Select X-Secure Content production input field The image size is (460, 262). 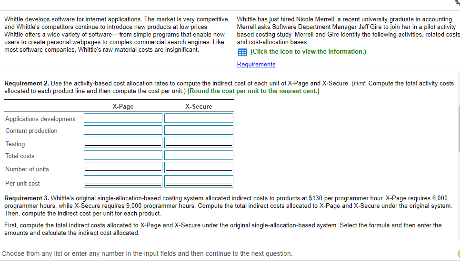(x=199, y=130)
